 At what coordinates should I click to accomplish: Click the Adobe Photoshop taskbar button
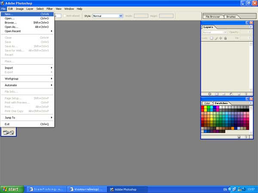(x=128, y=190)
